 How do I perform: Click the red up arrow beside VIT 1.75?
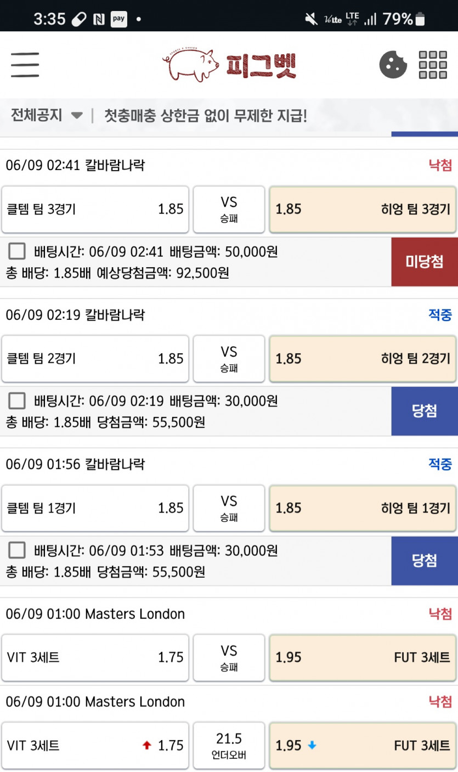tap(146, 746)
